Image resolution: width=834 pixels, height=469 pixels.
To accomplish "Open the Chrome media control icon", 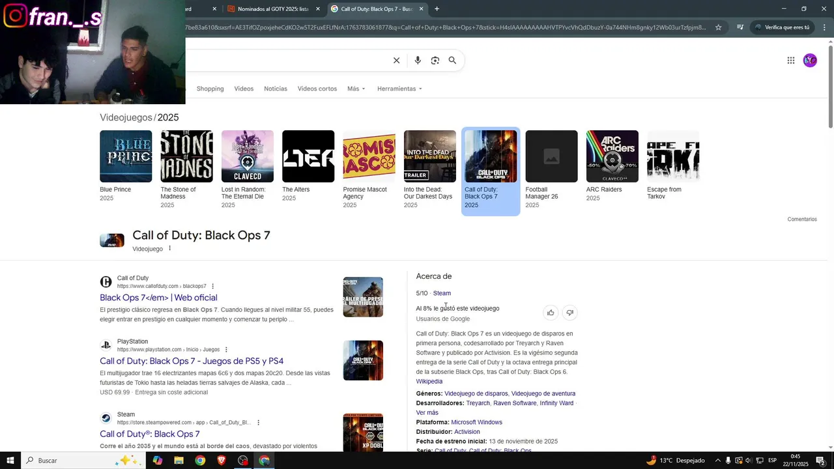I will tap(740, 27).
